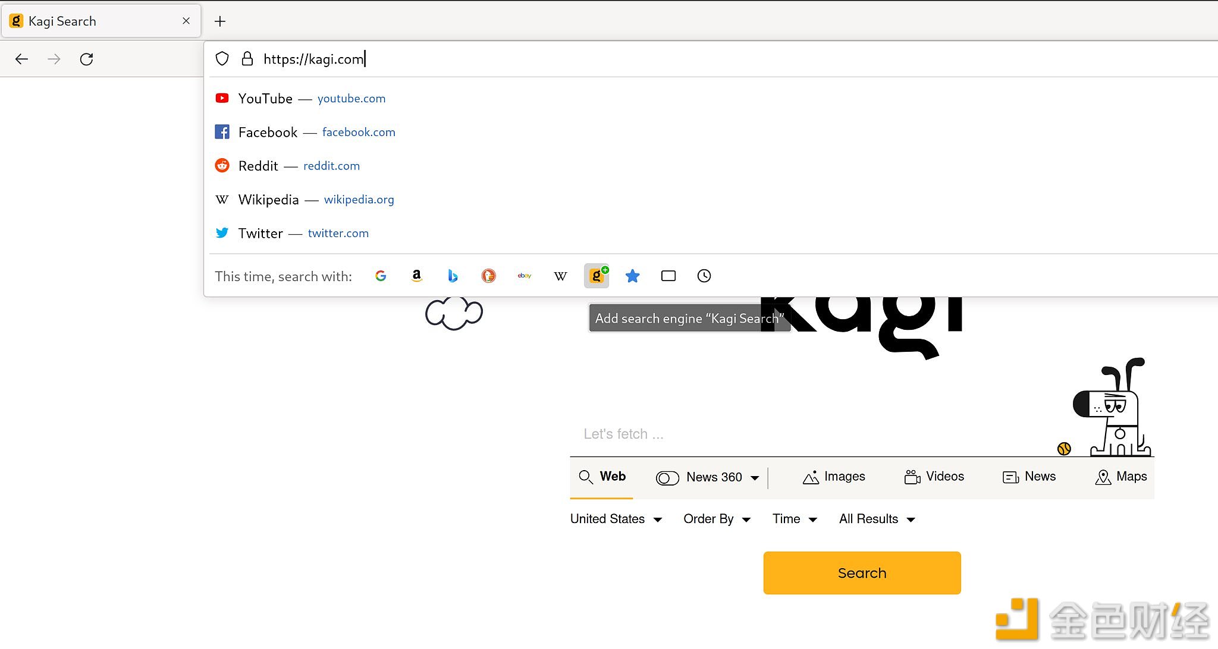Search bookmarks with the star icon

tap(633, 276)
